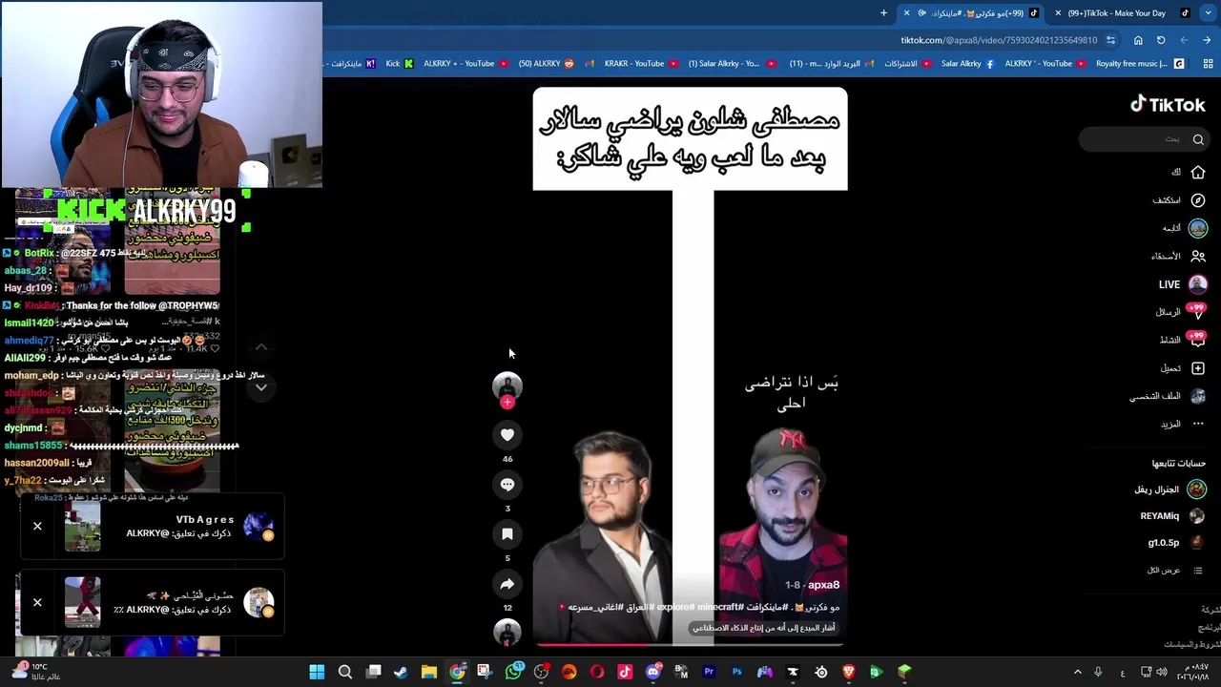Open Discord from the taskbar
Image resolution: width=1221 pixels, height=687 pixels.
click(x=653, y=672)
